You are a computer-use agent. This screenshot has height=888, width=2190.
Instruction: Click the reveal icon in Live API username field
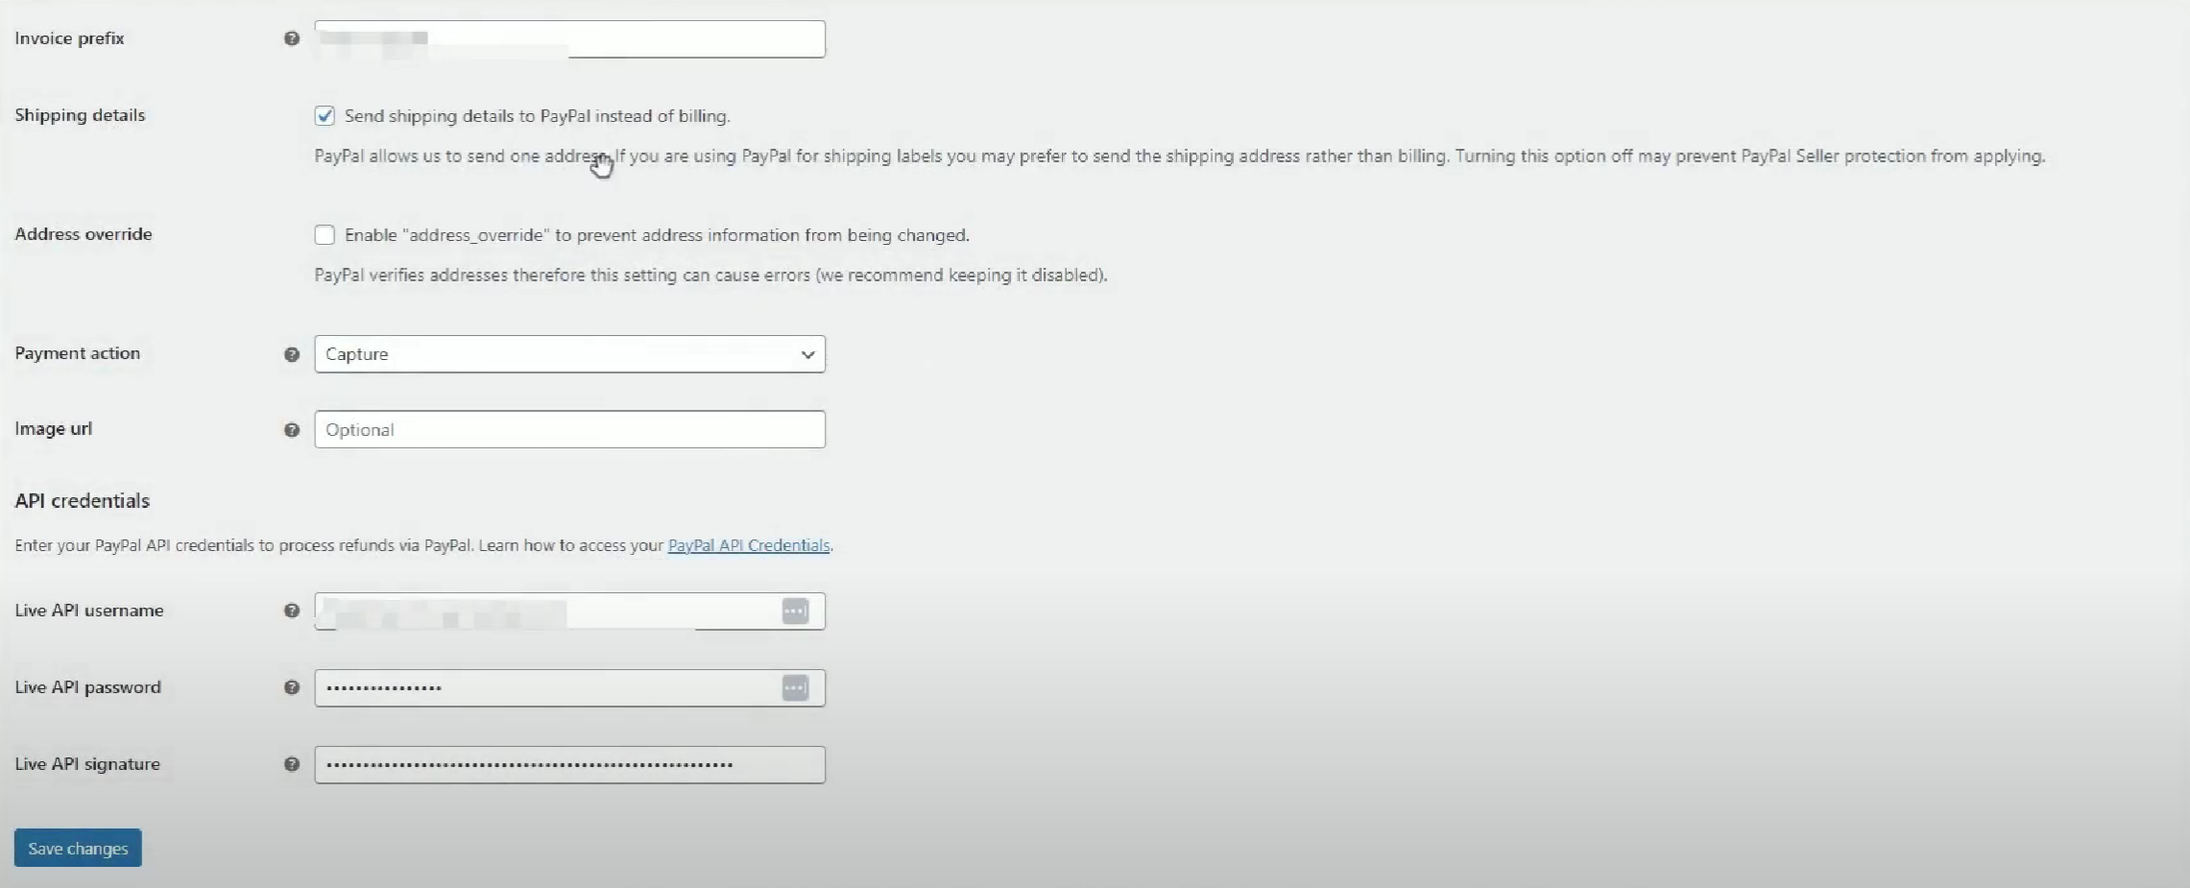tap(795, 612)
